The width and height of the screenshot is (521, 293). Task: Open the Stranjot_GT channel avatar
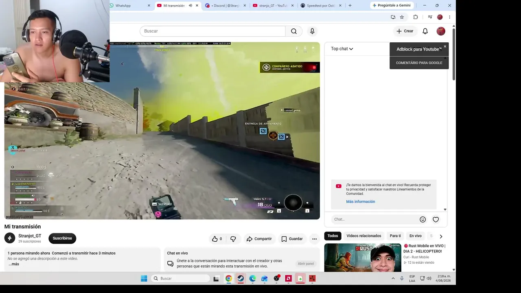[x=10, y=238]
